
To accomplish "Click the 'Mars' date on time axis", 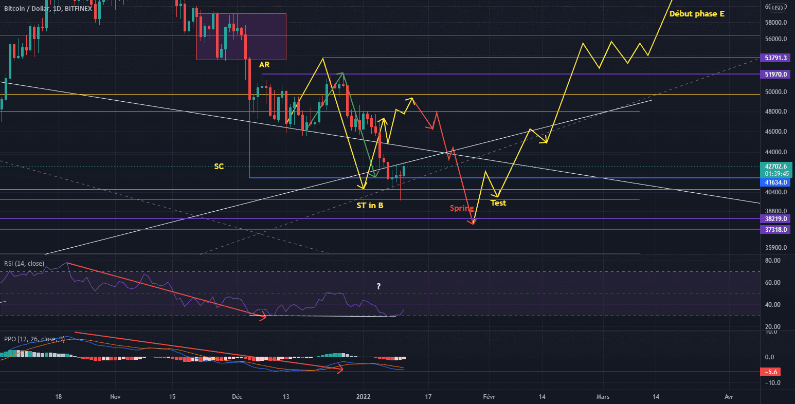I will [x=603, y=397].
